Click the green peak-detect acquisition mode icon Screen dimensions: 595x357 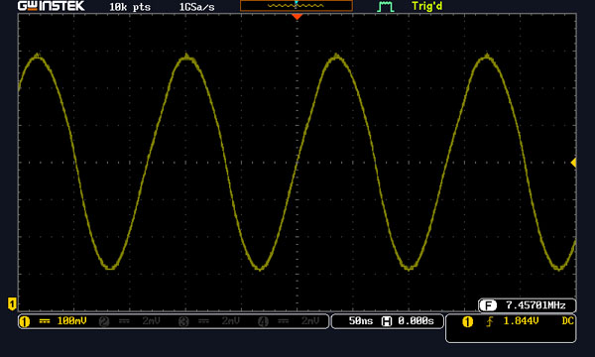pyautogui.click(x=386, y=7)
